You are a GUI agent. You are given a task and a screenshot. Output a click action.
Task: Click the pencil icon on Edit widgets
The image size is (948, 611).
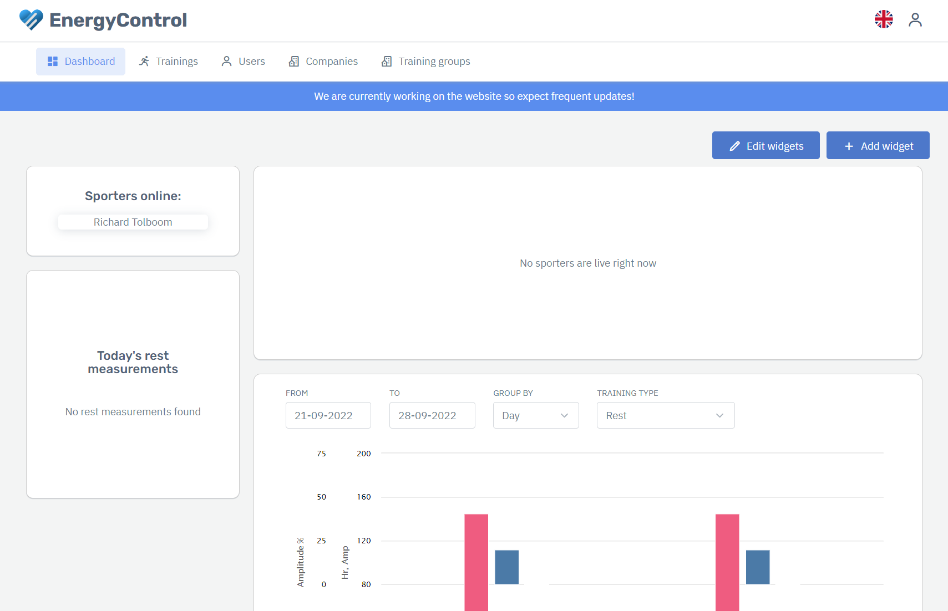coord(734,146)
